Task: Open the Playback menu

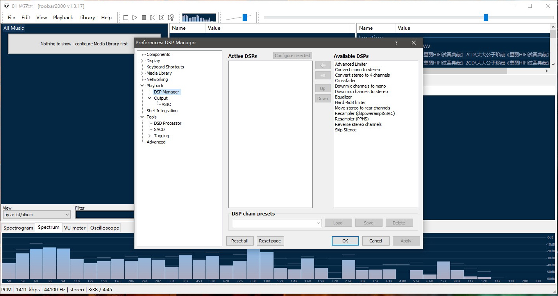Action: point(63,18)
